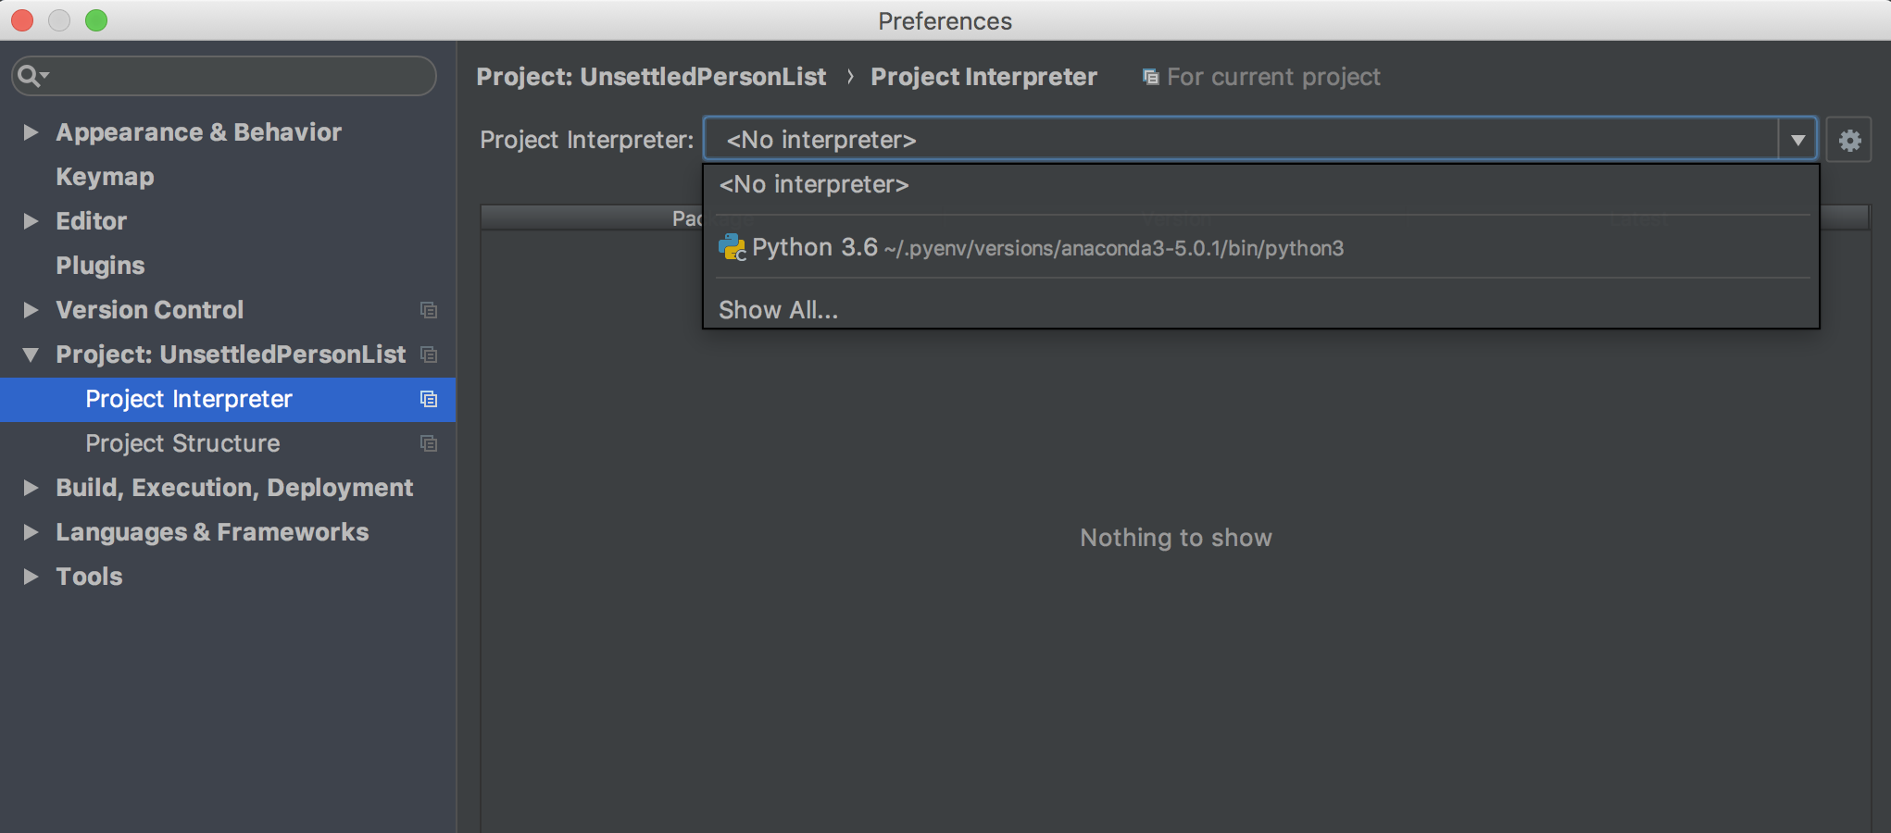Open Languages & Frameworks settings
Screen dimensions: 1891x833
(x=212, y=532)
